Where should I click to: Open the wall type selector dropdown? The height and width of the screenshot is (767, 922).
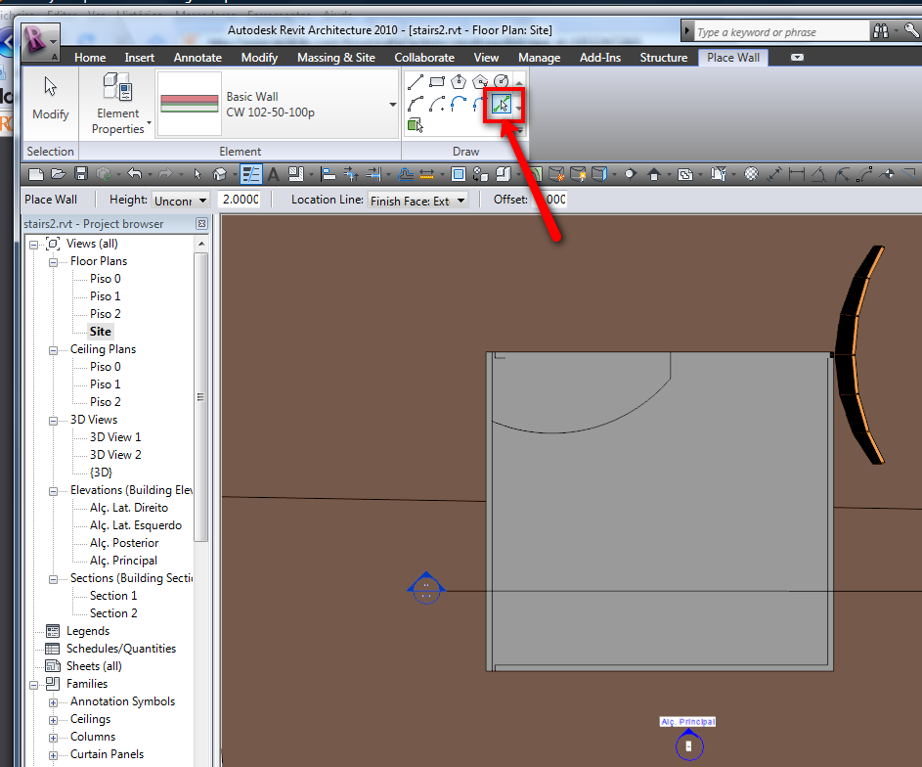click(x=393, y=104)
